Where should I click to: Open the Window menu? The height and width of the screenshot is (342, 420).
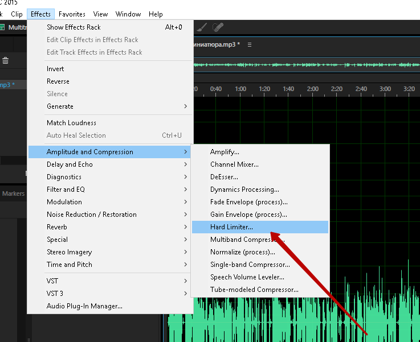(128, 14)
